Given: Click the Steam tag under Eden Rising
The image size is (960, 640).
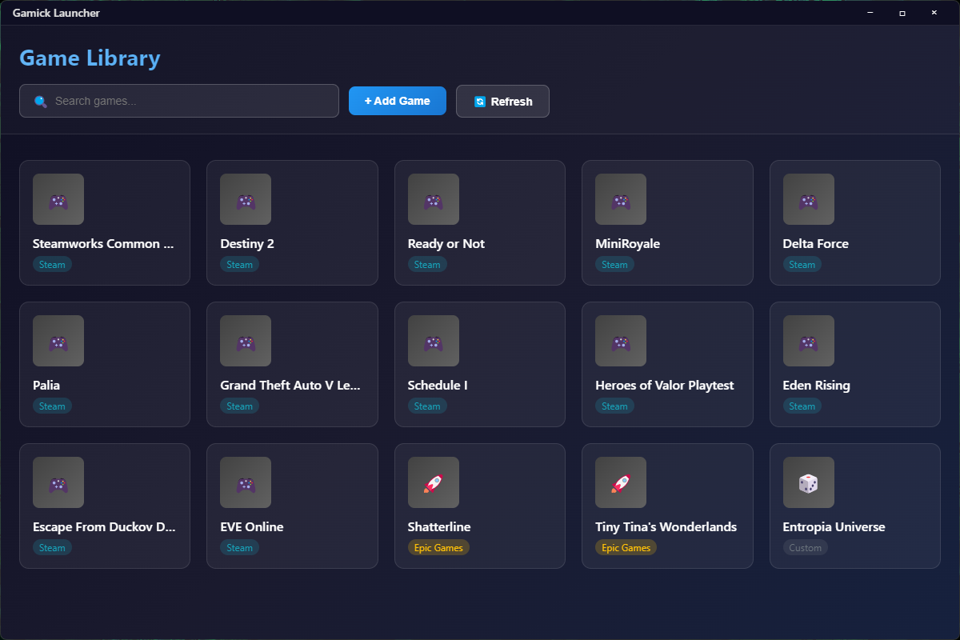Looking at the screenshot, I should coord(802,406).
